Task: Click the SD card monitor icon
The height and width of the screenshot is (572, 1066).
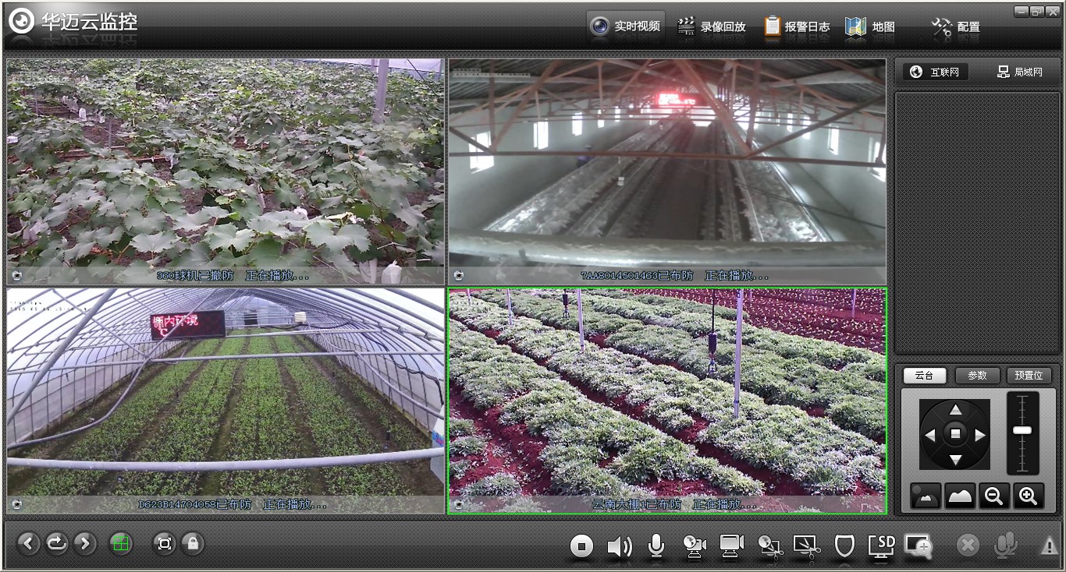Action: [881, 546]
